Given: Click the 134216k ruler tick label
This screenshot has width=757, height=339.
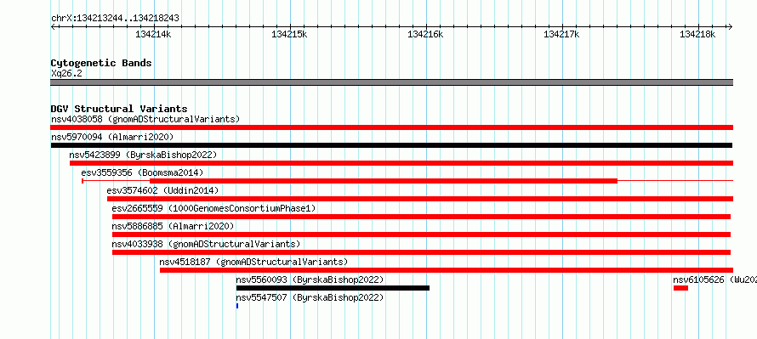Looking at the screenshot, I should click(426, 34).
